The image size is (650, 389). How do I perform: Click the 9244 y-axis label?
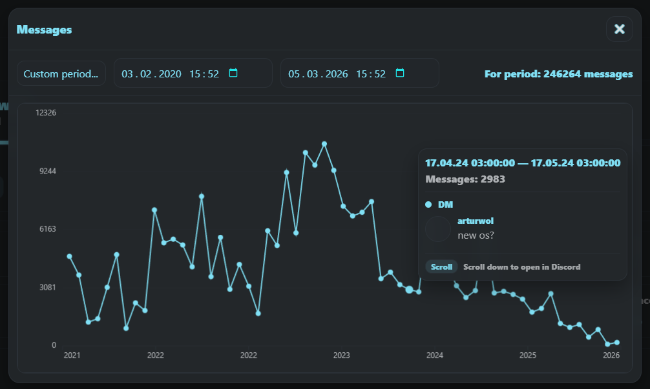(x=48, y=171)
